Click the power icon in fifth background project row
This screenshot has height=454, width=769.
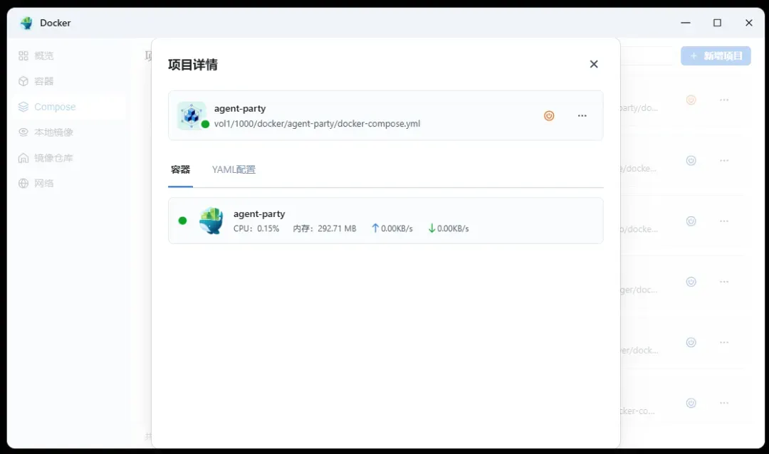coord(691,342)
